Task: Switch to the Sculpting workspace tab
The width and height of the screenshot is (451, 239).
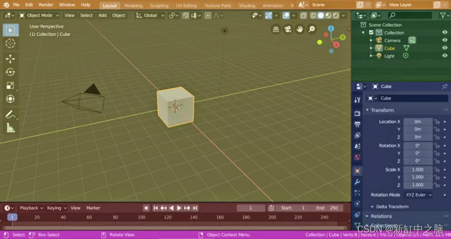Action: pyautogui.click(x=159, y=5)
